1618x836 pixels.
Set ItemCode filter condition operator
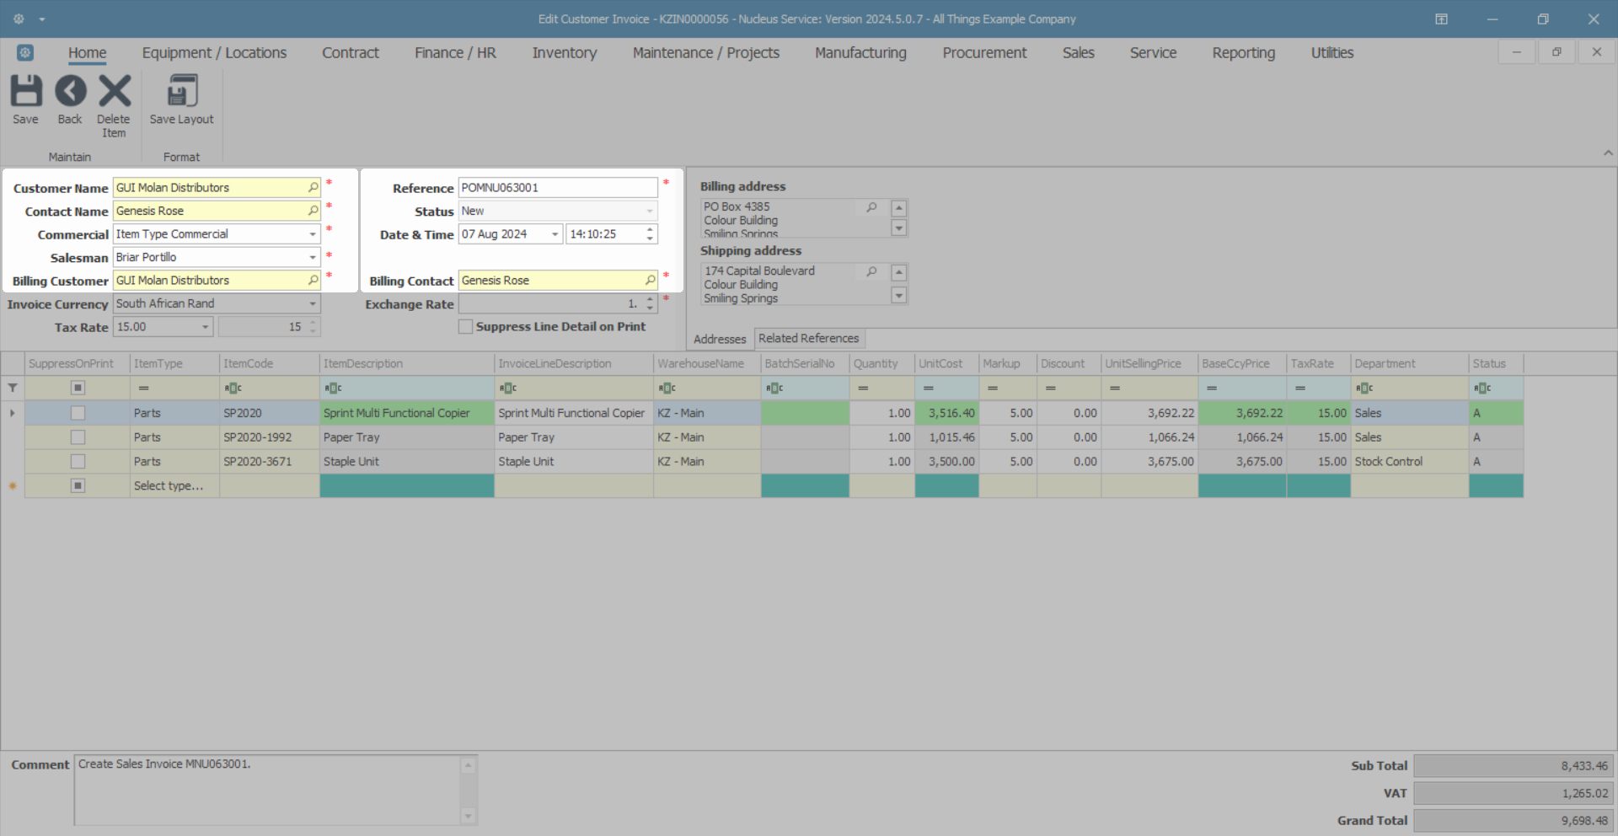[x=233, y=388]
